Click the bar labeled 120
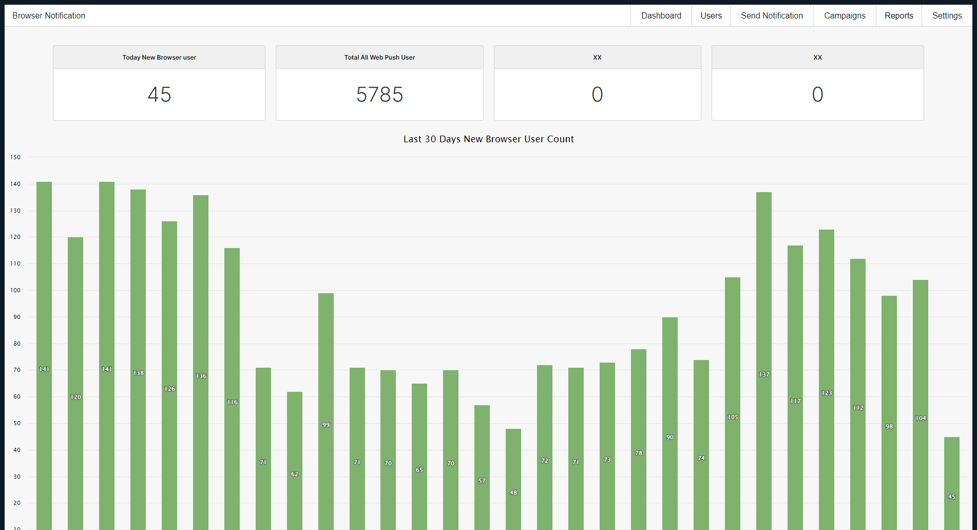The image size is (977, 530). [x=75, y=383]
